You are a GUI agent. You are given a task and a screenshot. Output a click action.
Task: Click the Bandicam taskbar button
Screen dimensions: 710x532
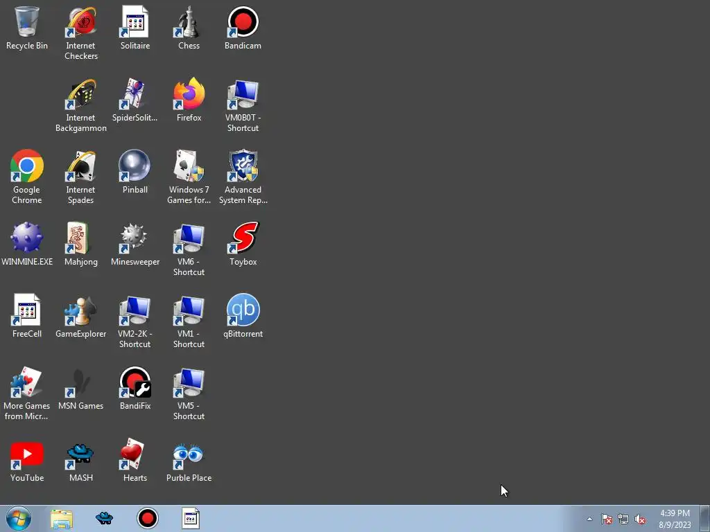[148, 518]
